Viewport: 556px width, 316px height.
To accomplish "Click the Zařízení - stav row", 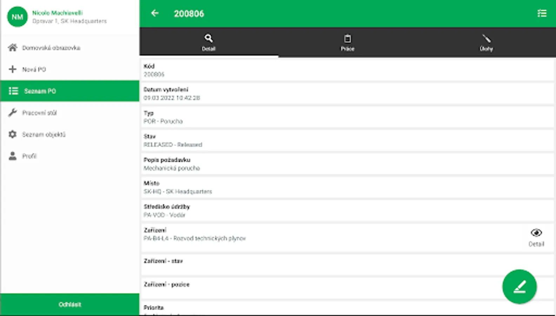I will pyautogui.click(x=347, y=265).
